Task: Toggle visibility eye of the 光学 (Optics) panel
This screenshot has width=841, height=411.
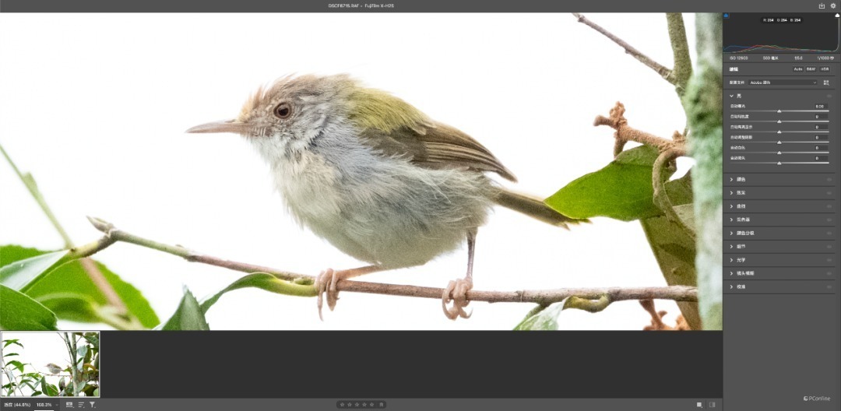Action: 829,260
